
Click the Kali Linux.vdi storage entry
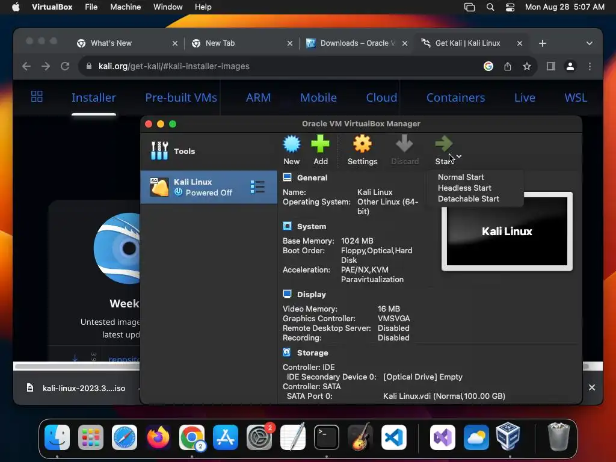point(444,396)
